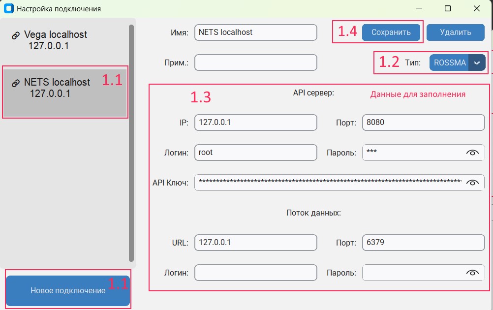Image resolution: width=493 pixels, height=310 pixels.
Task: Click the Прим. note field
Action: [255, 62]
